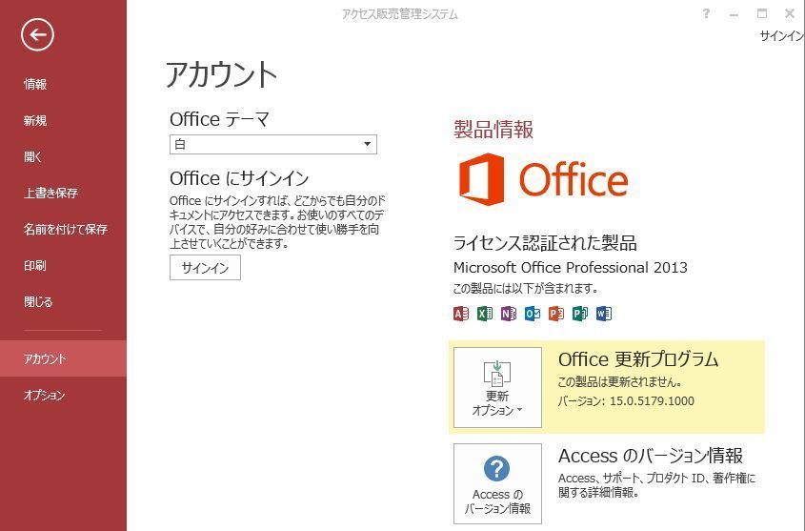
Task: Open the 更新オプション dropdown button
Action: coord(497,388)
